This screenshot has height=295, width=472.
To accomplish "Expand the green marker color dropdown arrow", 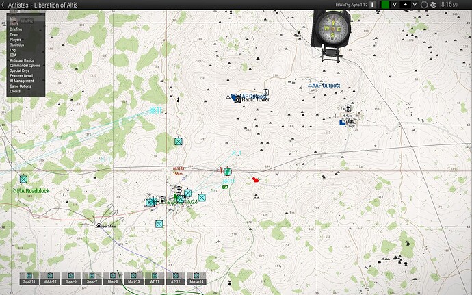I will pos(394,5).
